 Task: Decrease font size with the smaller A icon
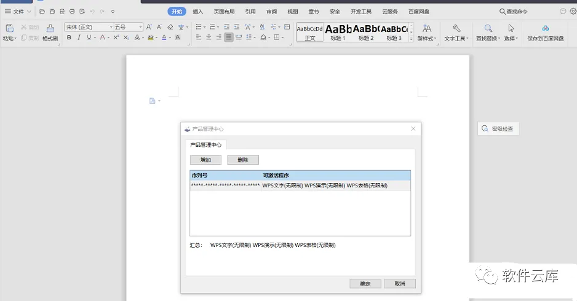pyautogui.click(x=159, y=27)
